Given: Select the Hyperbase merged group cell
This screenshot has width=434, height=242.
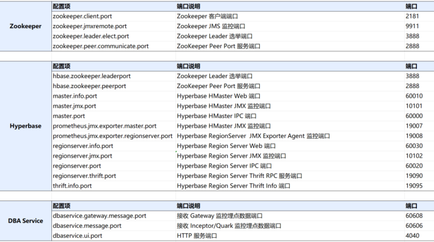Looking at the screenshot, I should 26,126.
